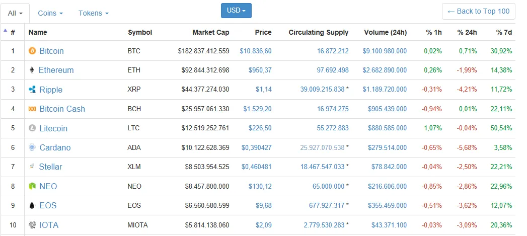The image size is (527, 236).
Task: Click the Cardano logo icon
Action: (32, 147)
